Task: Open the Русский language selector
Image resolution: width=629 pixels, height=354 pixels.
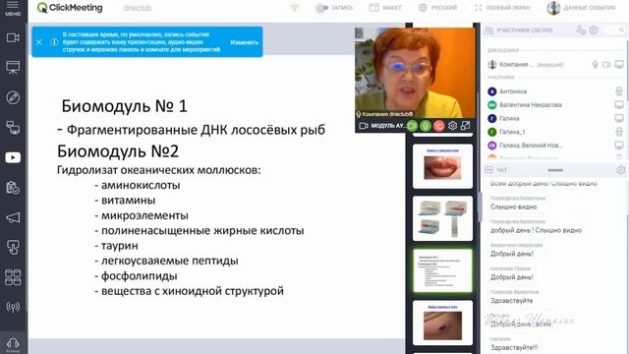Action: tap(437, 8)
